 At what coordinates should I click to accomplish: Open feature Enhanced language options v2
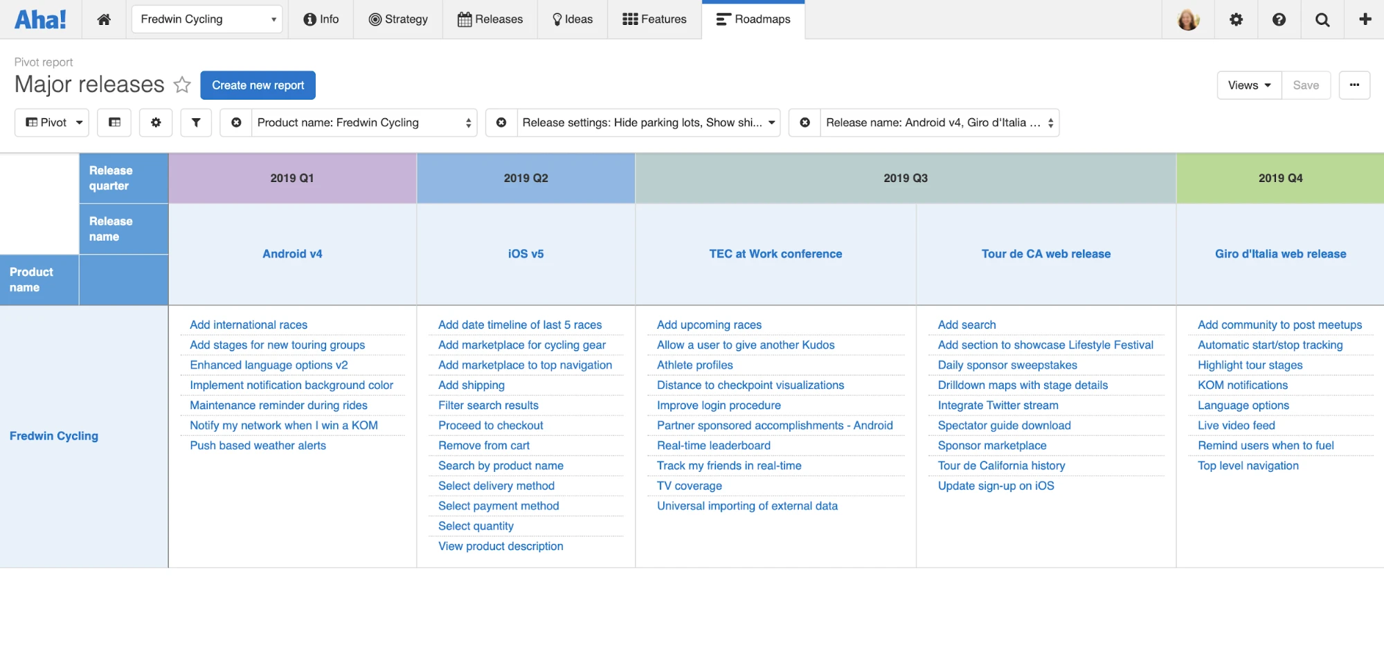[269, 365]
